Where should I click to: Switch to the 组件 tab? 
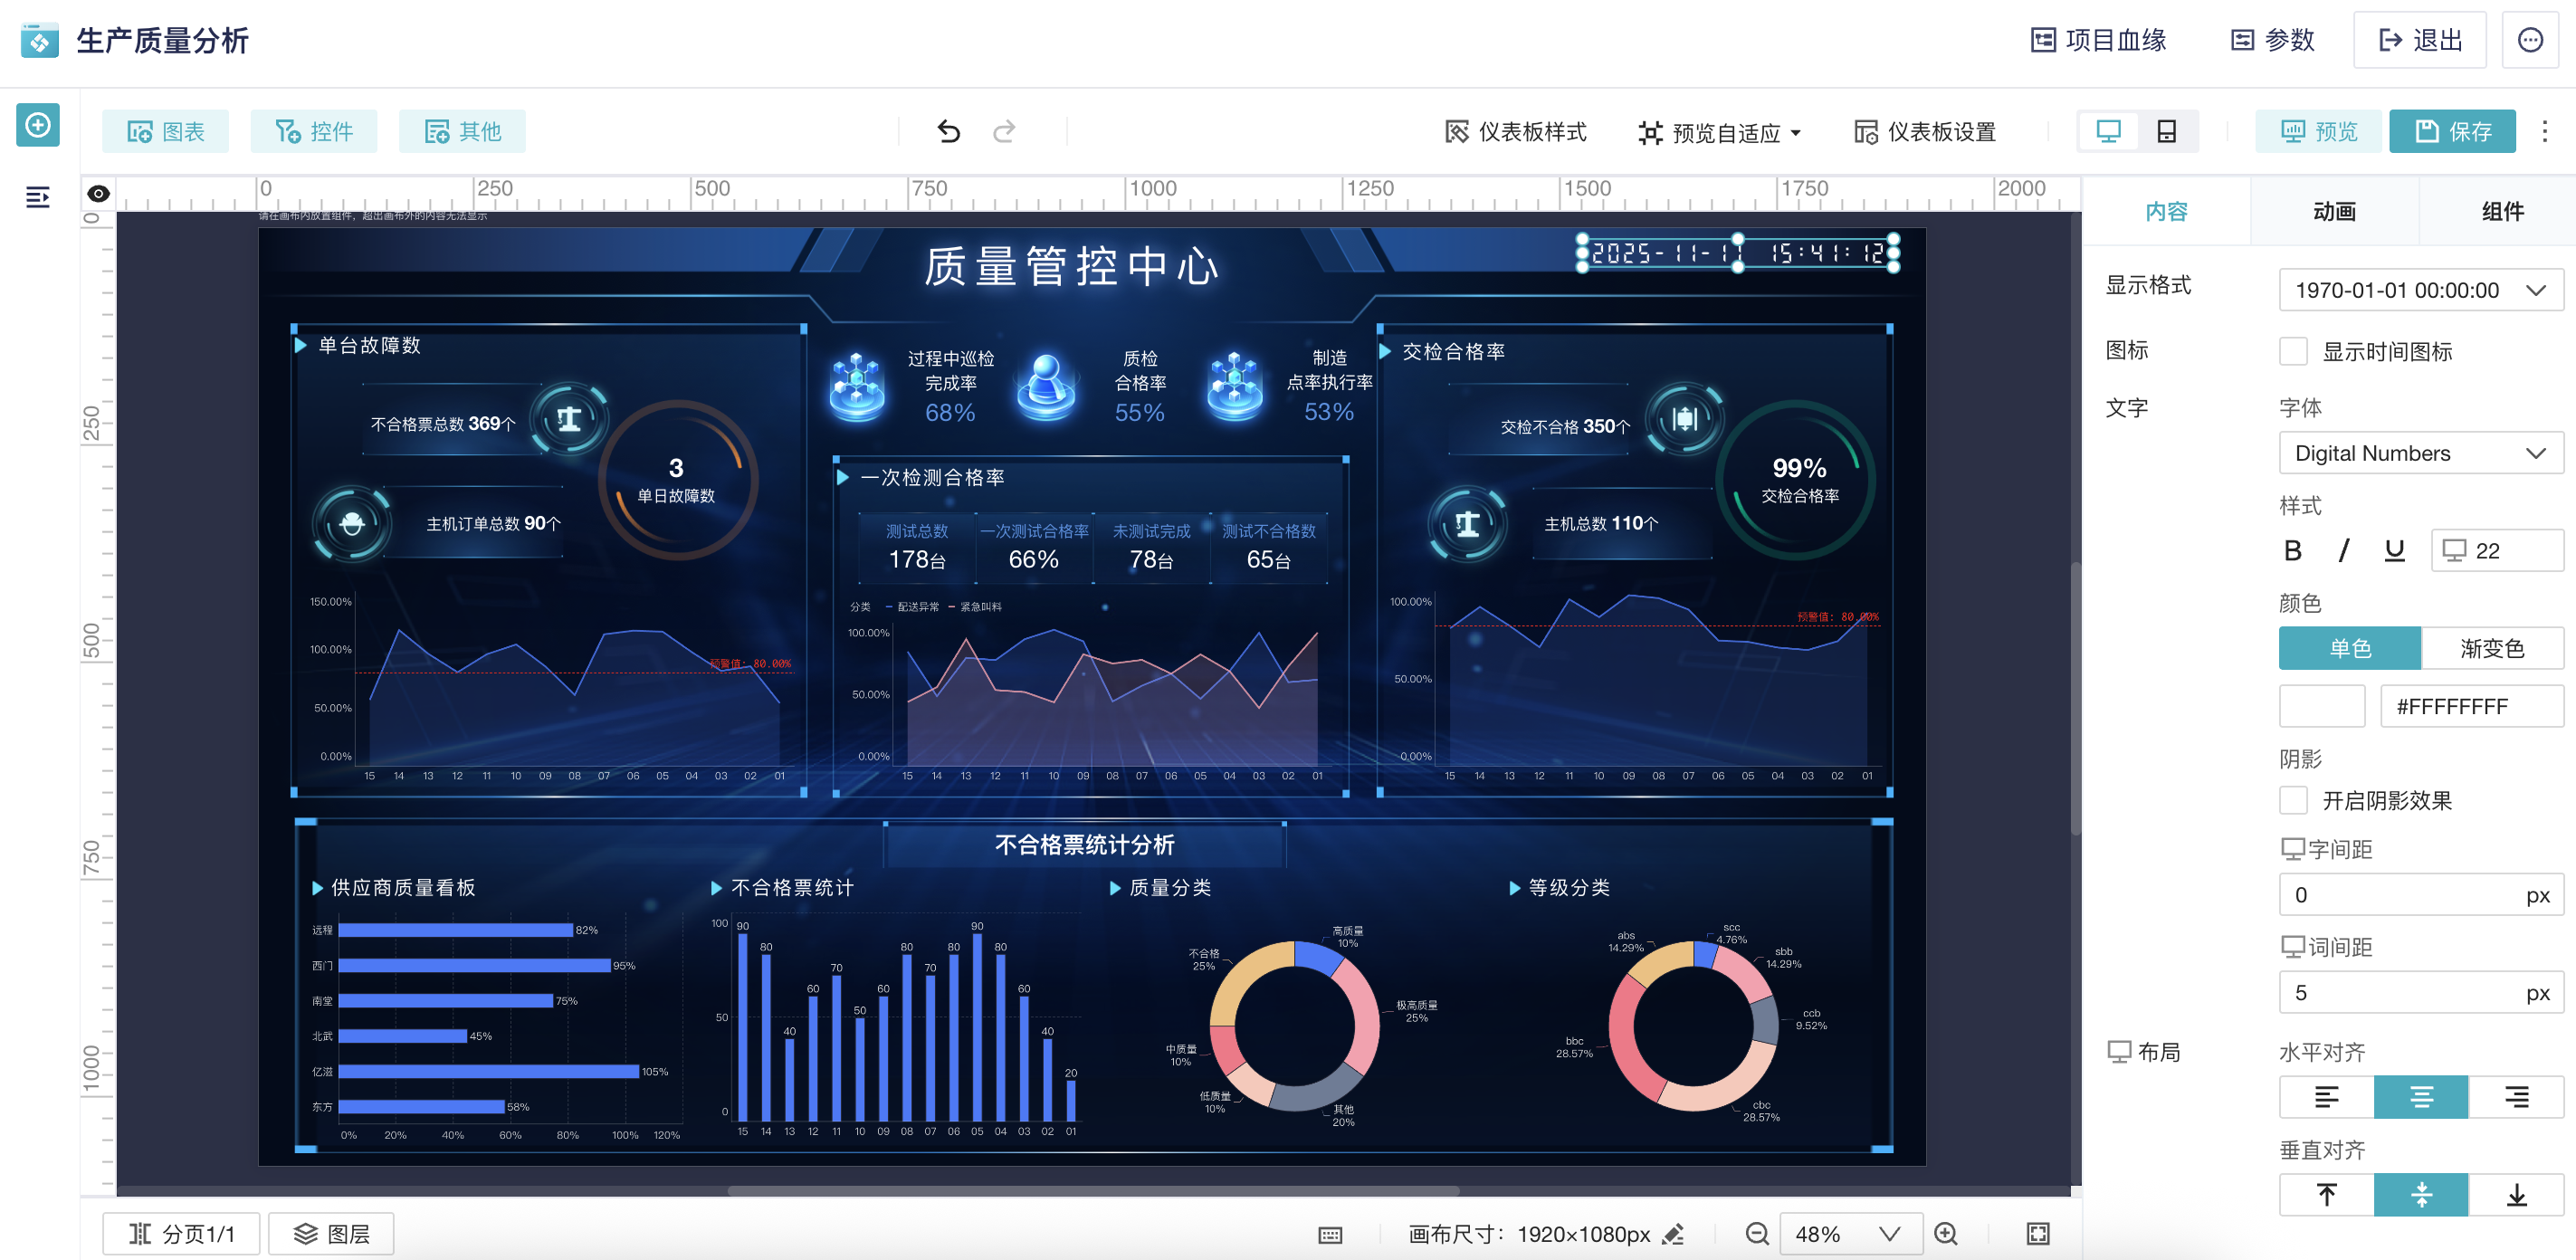click(x=2502, y=211)
